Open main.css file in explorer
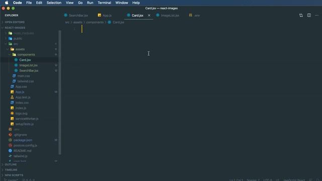Image resolution: width=322 pixels, height=181 pixels. pos(24,76)
